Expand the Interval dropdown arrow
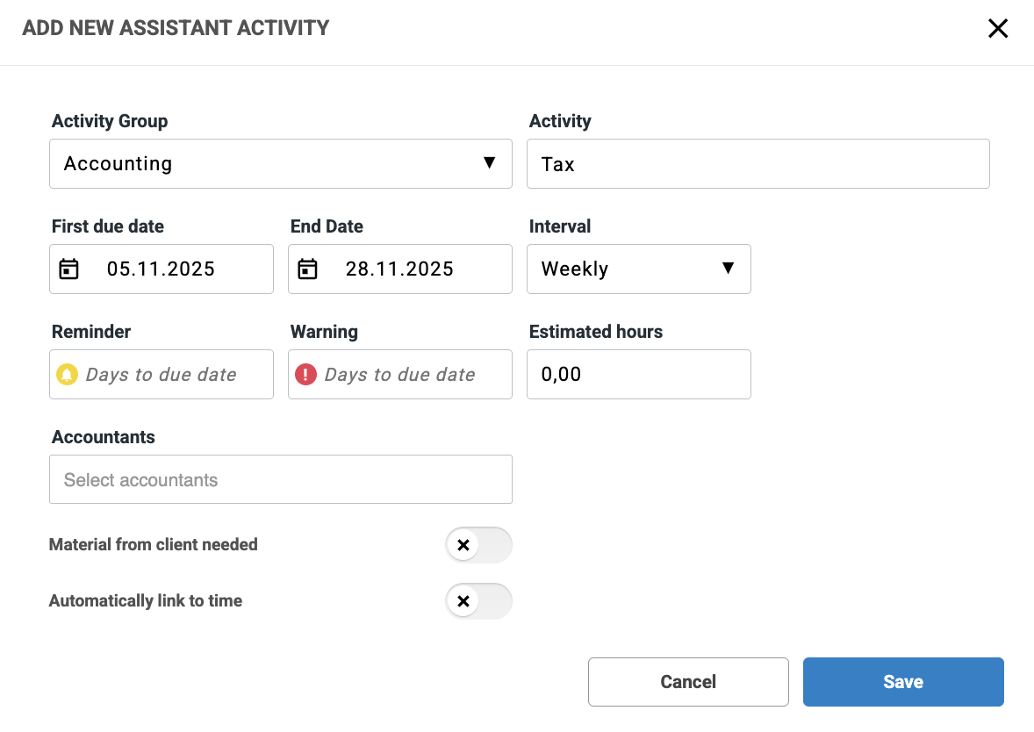 [x=728, y=269]
